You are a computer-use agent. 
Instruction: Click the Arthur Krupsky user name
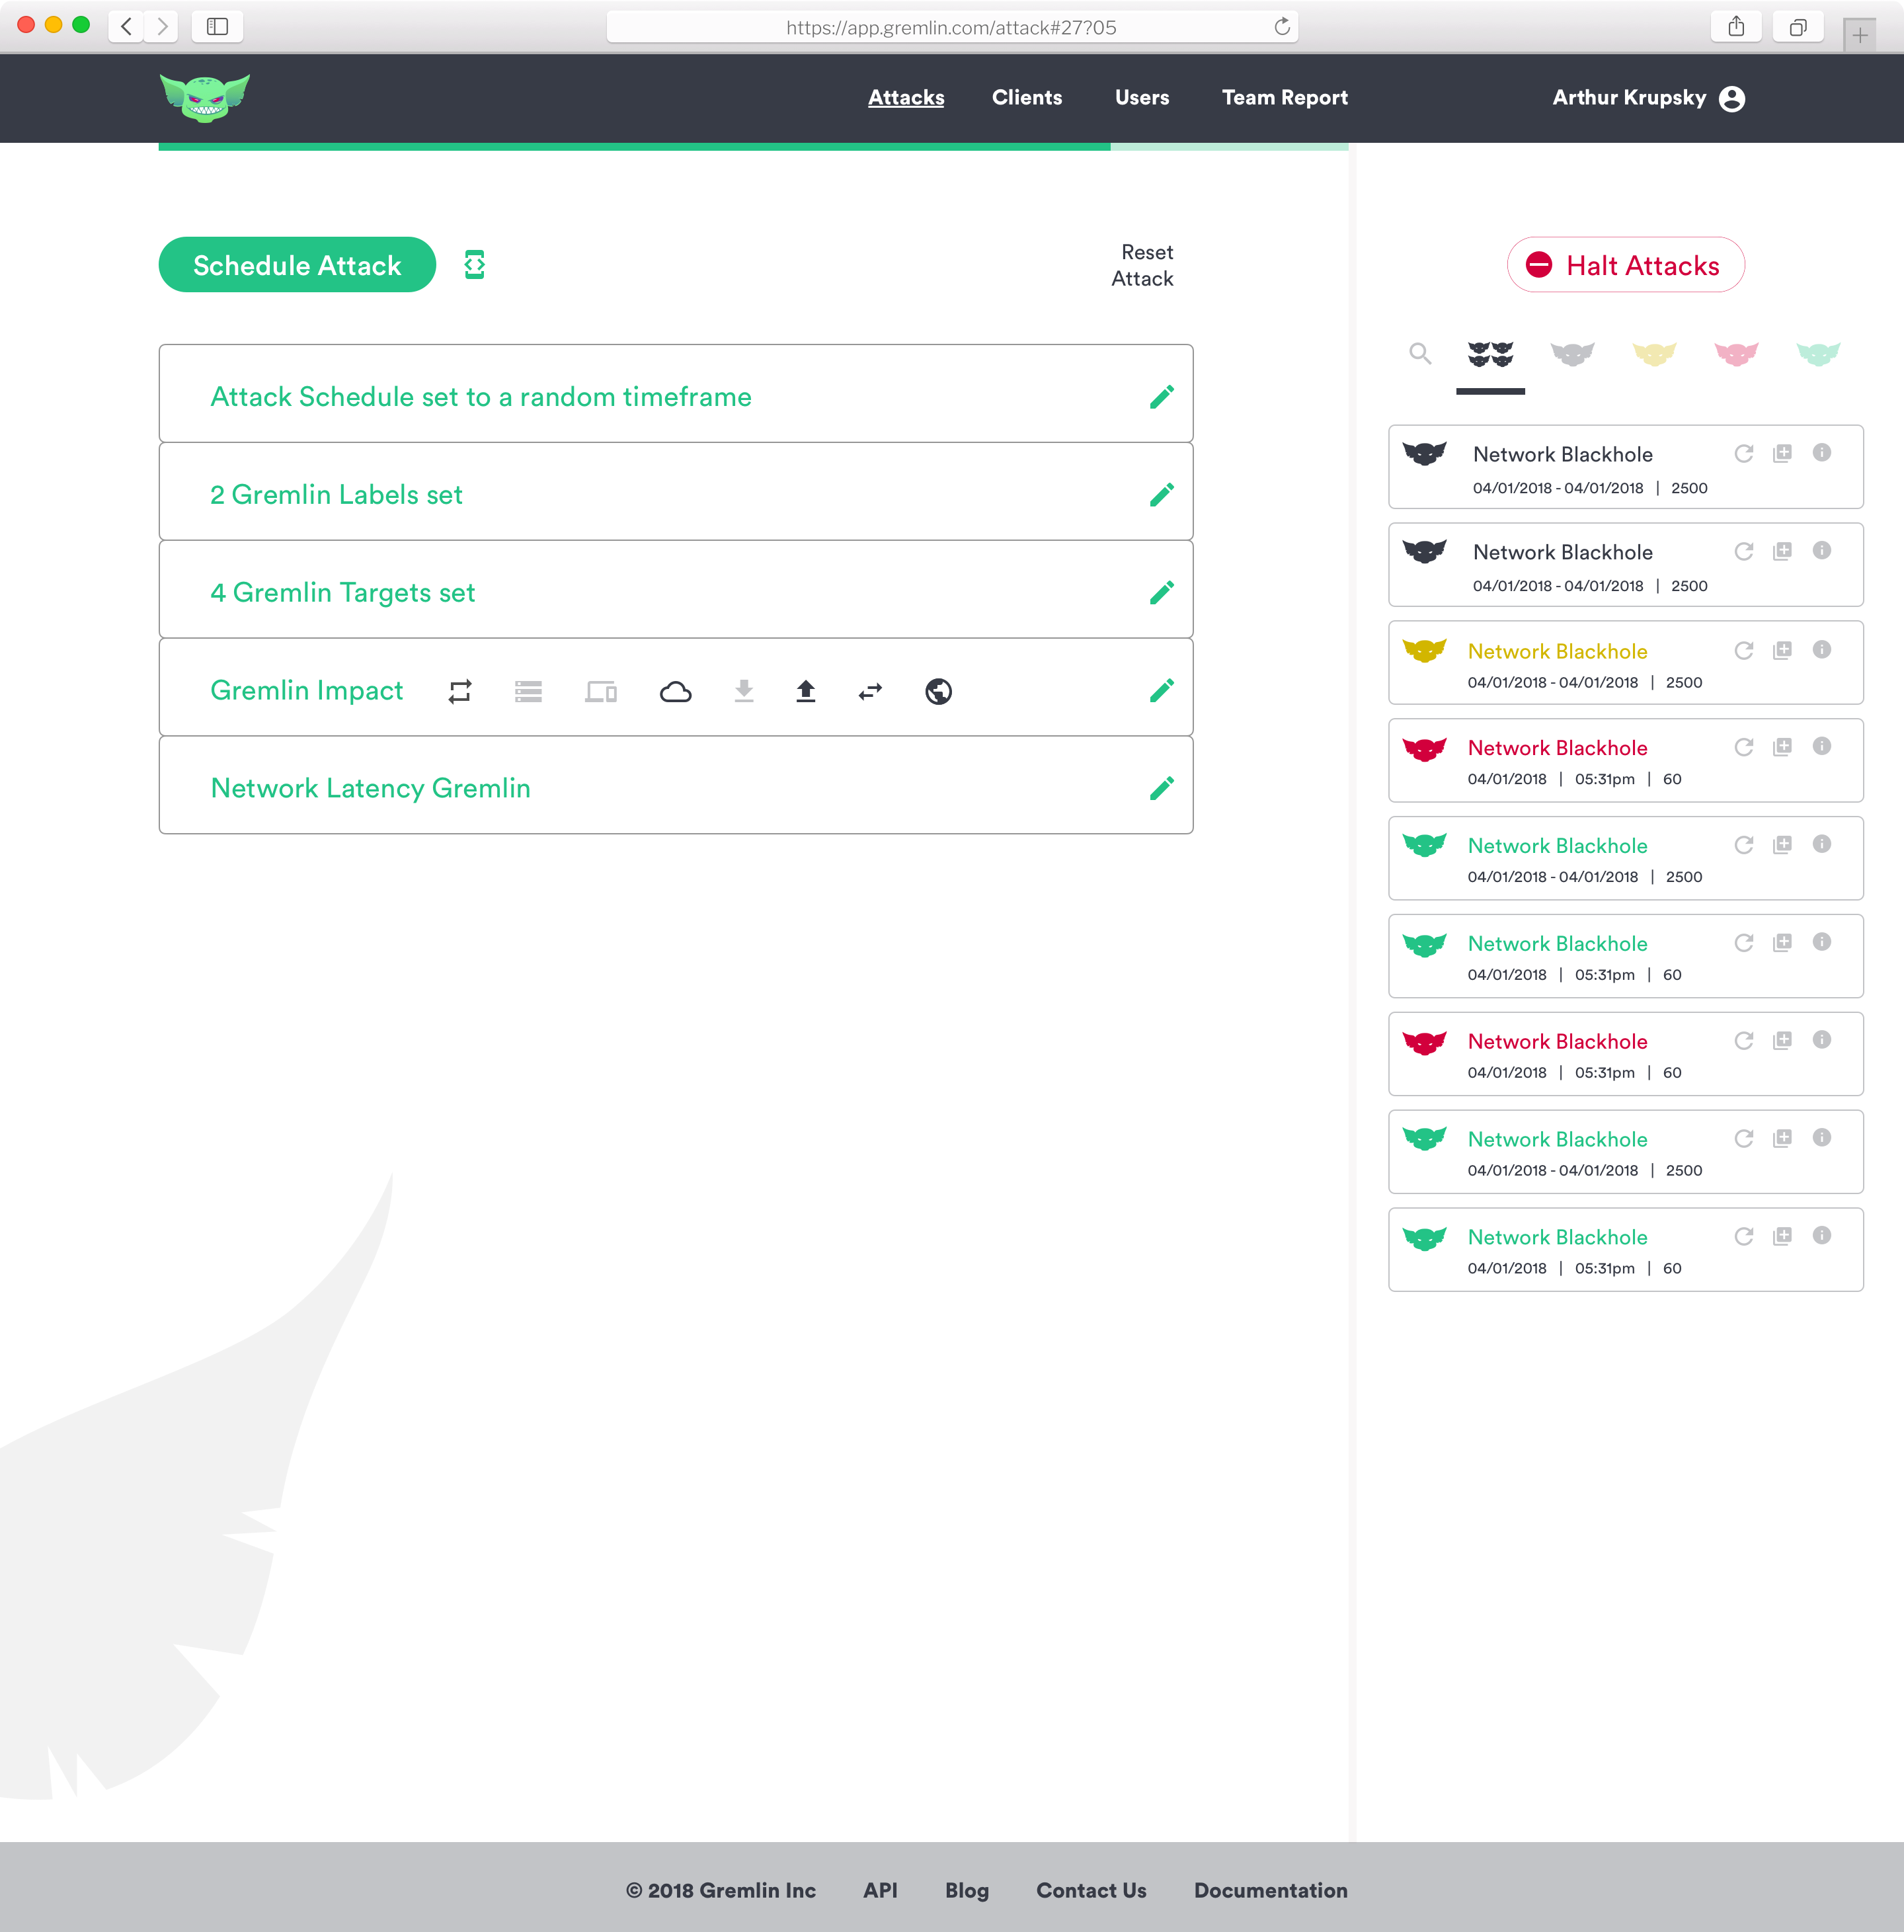(x=1629, y=98)
